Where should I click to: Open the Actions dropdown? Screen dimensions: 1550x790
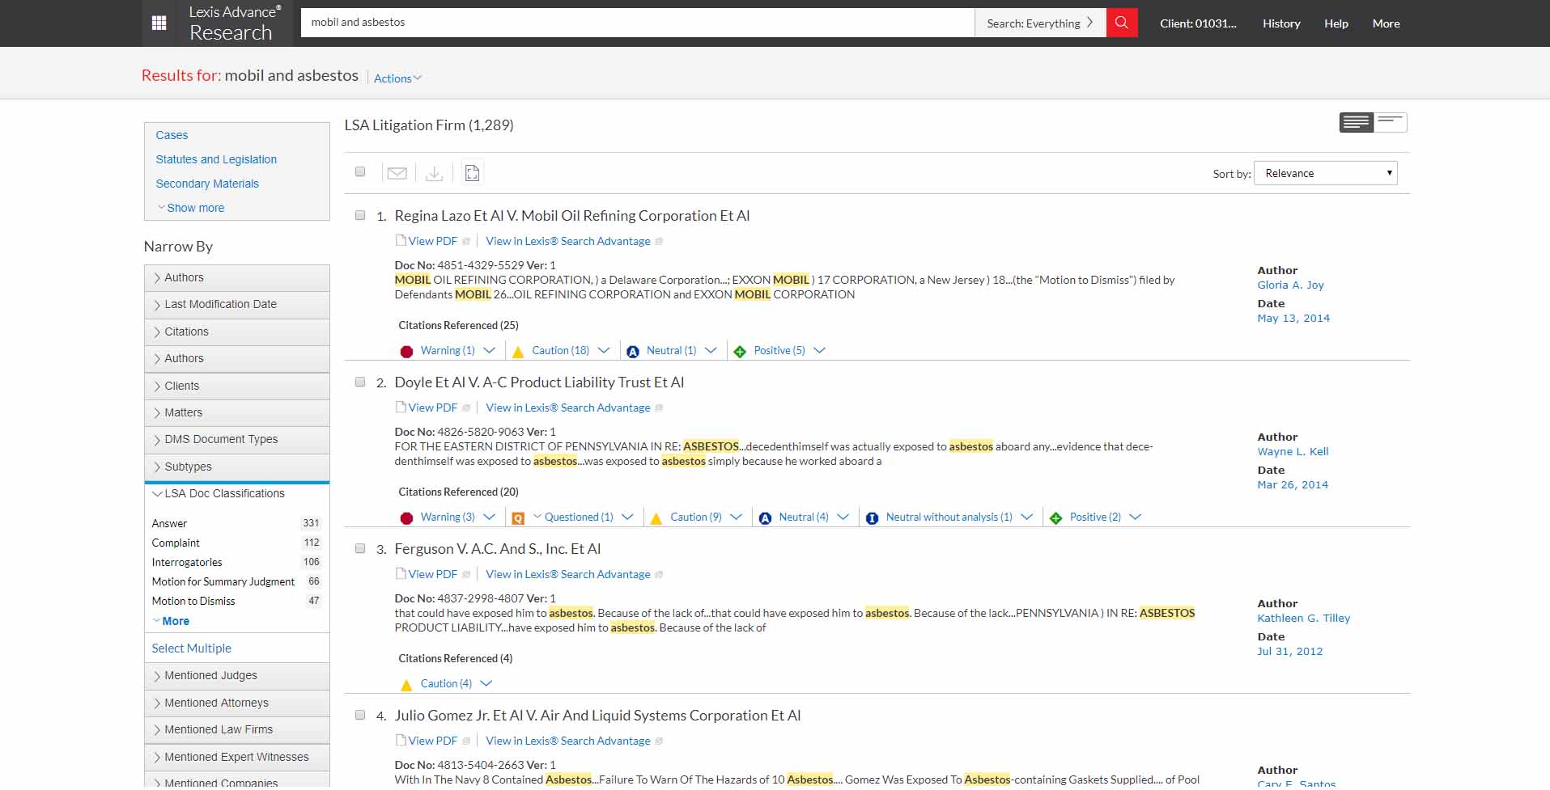click(x=397, y=78)
